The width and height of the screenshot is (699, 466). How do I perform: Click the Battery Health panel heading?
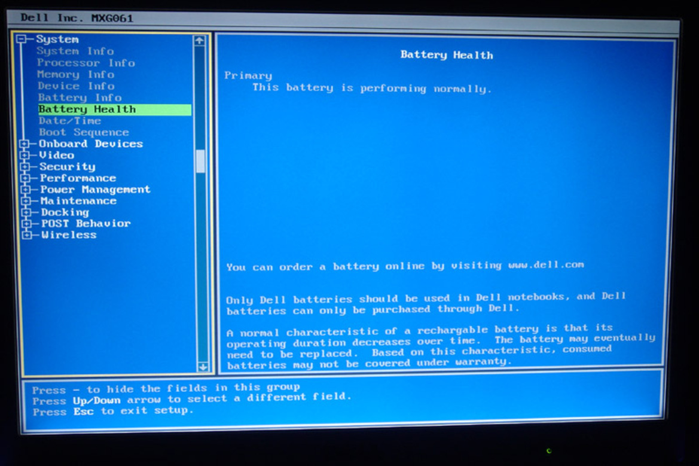click(447, 55)
